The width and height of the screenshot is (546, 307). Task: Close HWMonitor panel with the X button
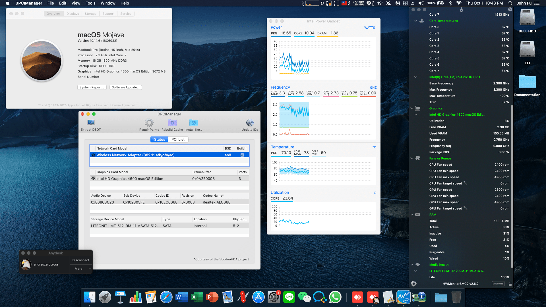point(510,9)
